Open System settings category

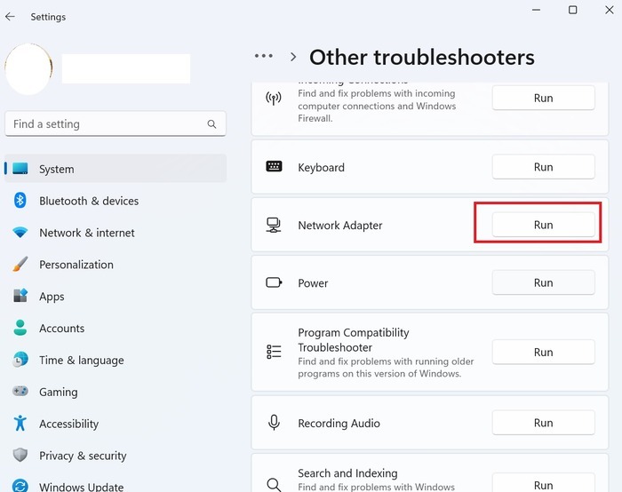[x=116, y=169]
